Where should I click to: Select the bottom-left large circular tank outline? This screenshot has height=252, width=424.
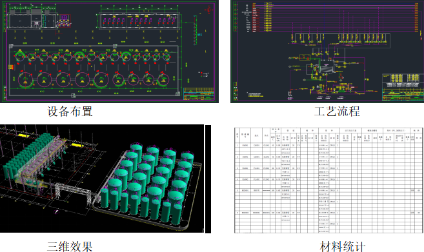coord(25,79)
